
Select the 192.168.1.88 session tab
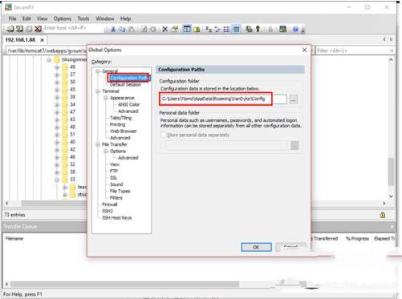click(x=20, y=40)
